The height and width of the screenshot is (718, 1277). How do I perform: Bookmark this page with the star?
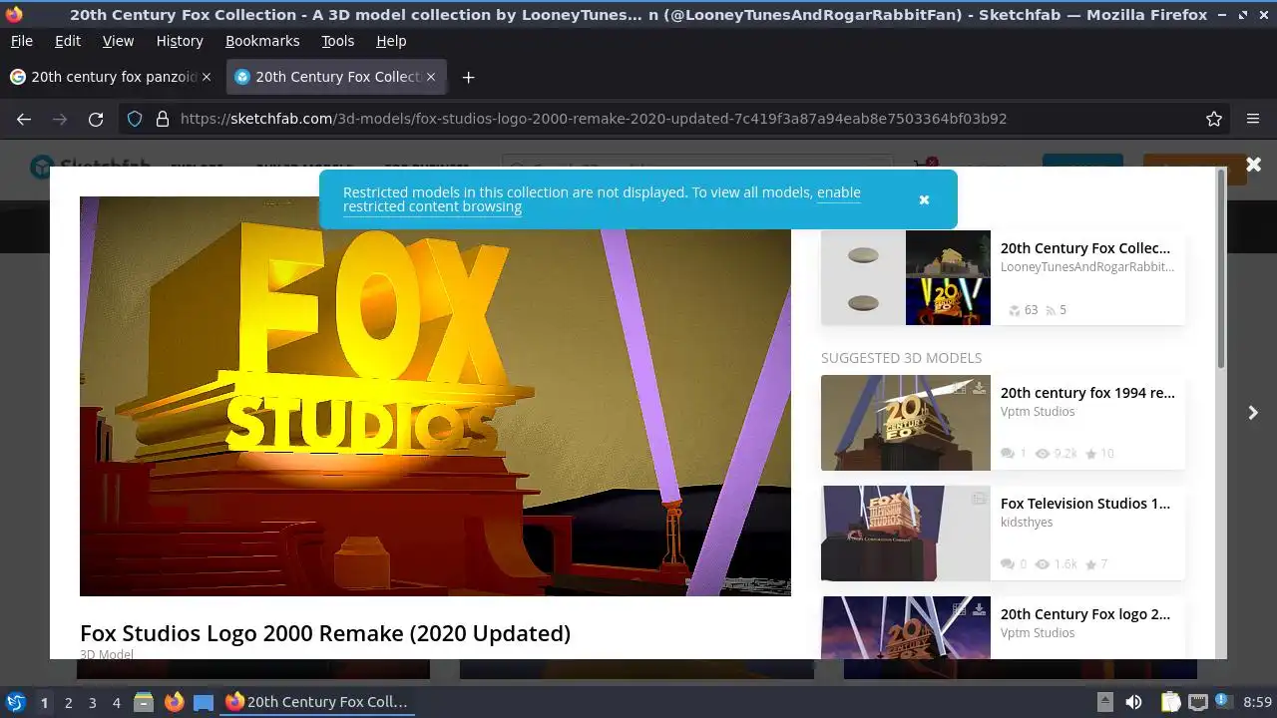pos(1214,119)
